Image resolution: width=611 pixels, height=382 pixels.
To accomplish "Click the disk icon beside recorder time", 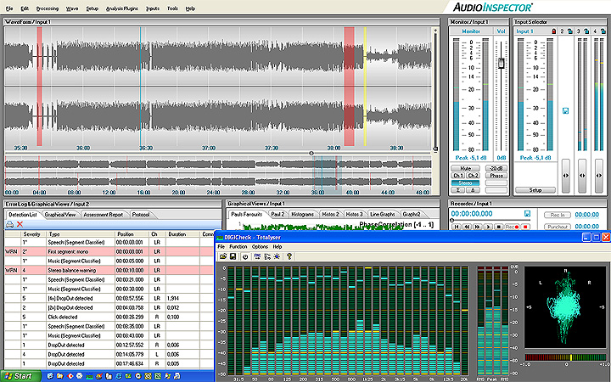I will pos(527,214).
